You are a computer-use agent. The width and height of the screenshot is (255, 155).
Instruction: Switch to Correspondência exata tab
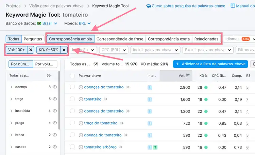click(x=169, y=39)
